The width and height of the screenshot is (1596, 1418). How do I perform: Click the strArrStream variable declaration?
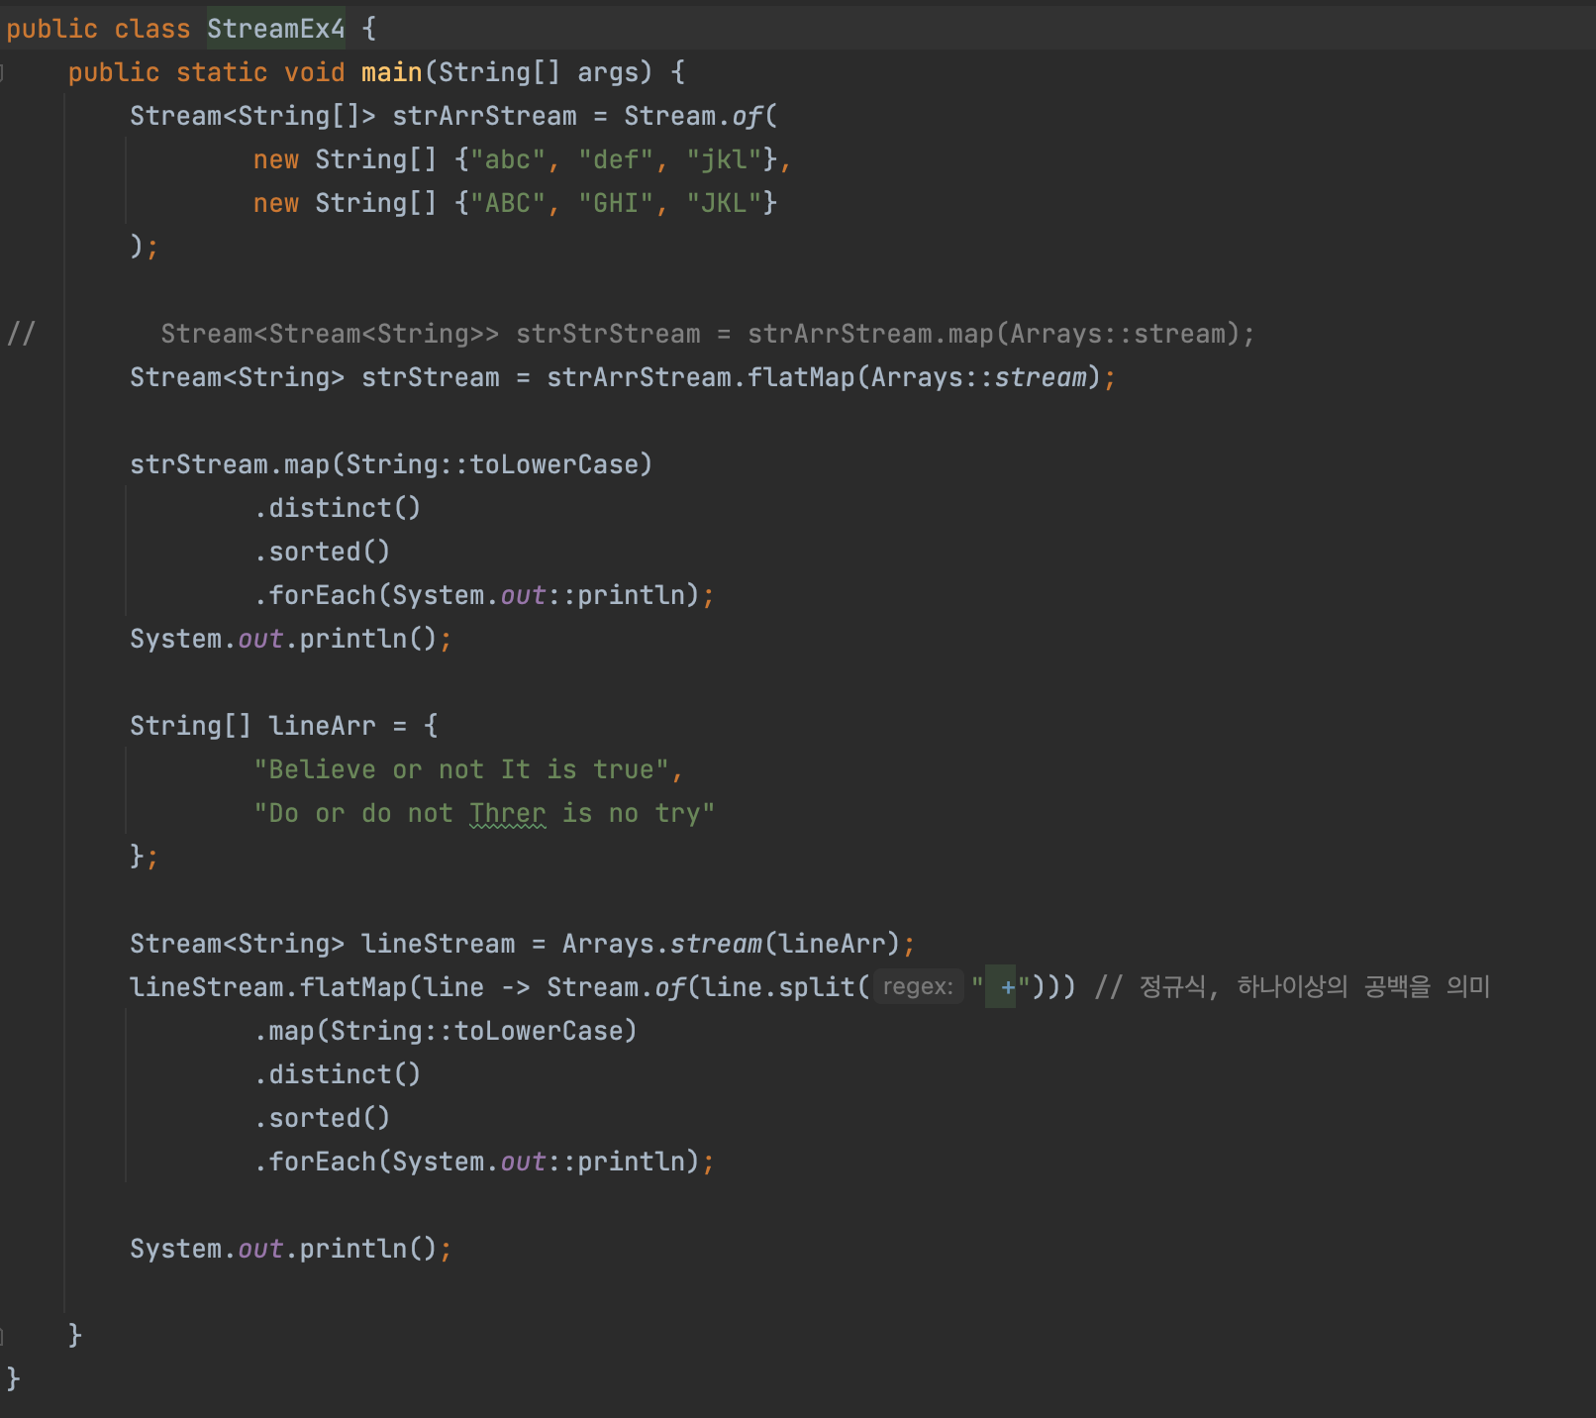coord(484,116)
